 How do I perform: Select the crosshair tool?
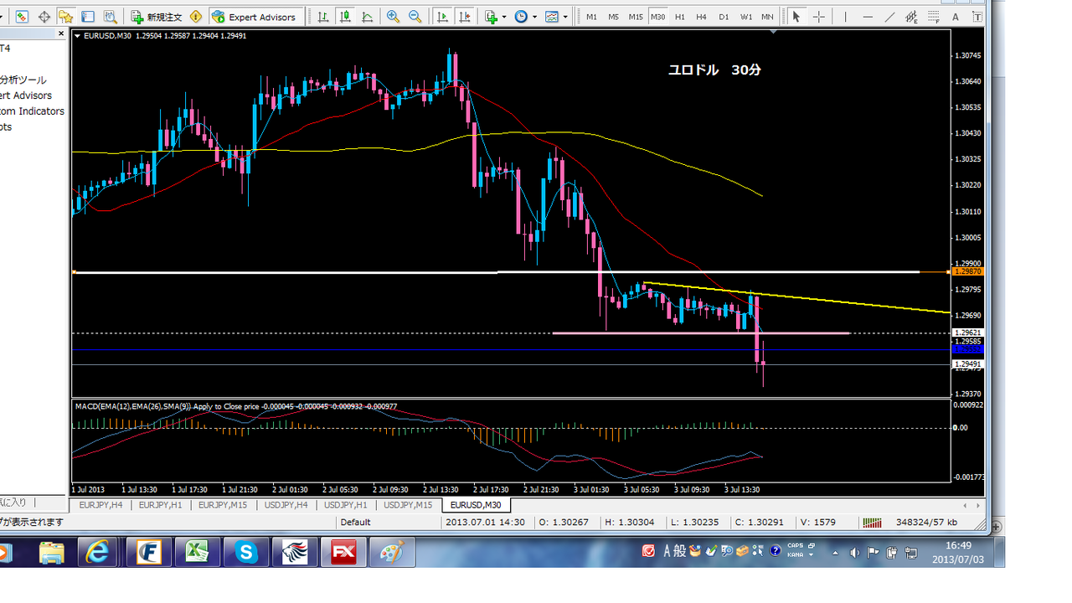(818, 17)
